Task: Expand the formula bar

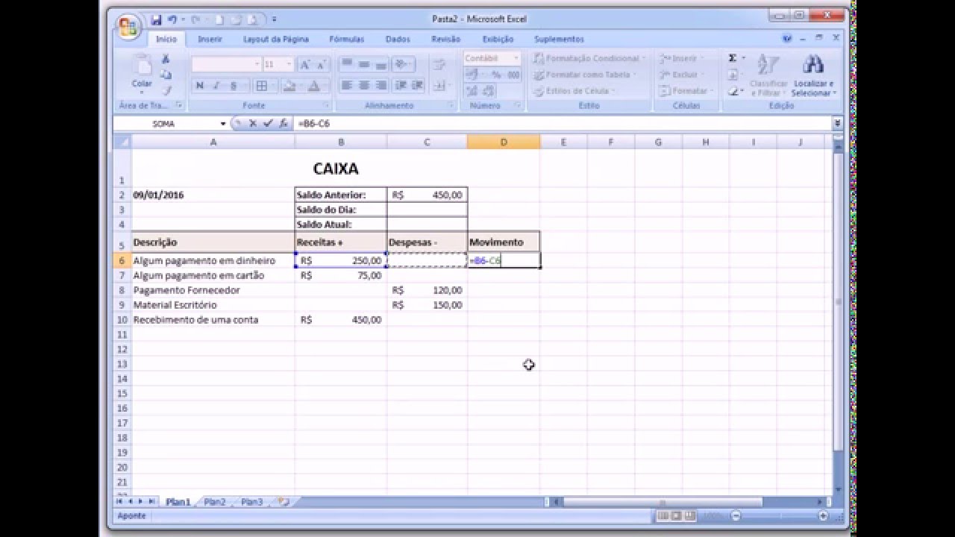Action: click(x=837, y=124)
